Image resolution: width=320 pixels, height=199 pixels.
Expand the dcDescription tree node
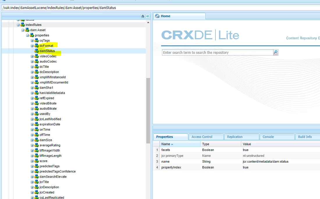click(32, 72)
